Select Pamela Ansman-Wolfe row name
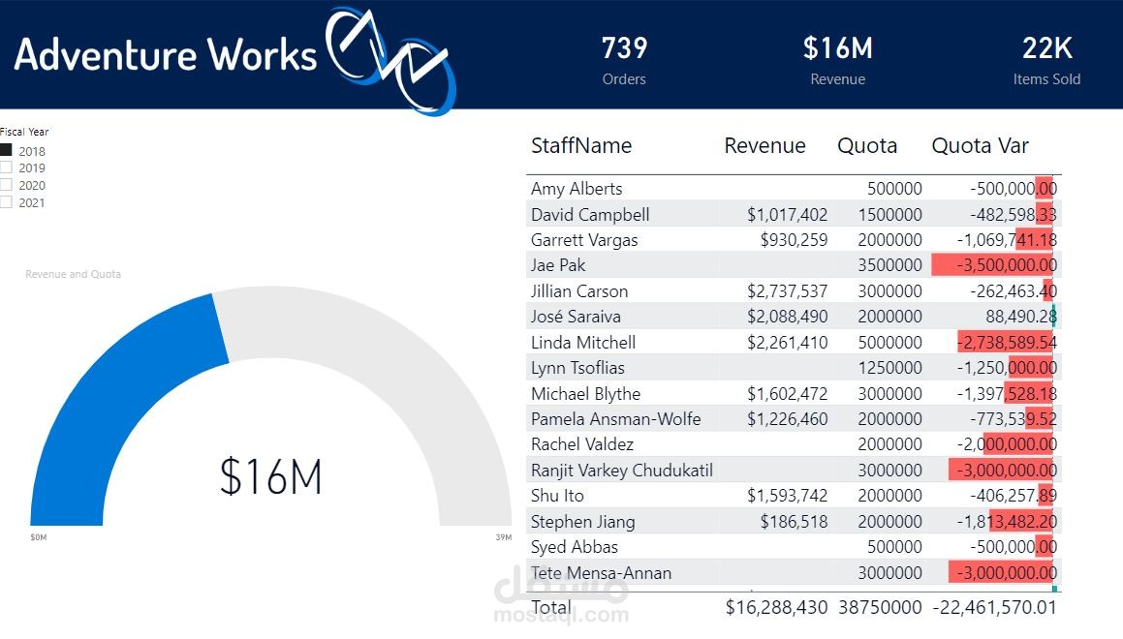1123x639 pixels. (x=616, y=418)
